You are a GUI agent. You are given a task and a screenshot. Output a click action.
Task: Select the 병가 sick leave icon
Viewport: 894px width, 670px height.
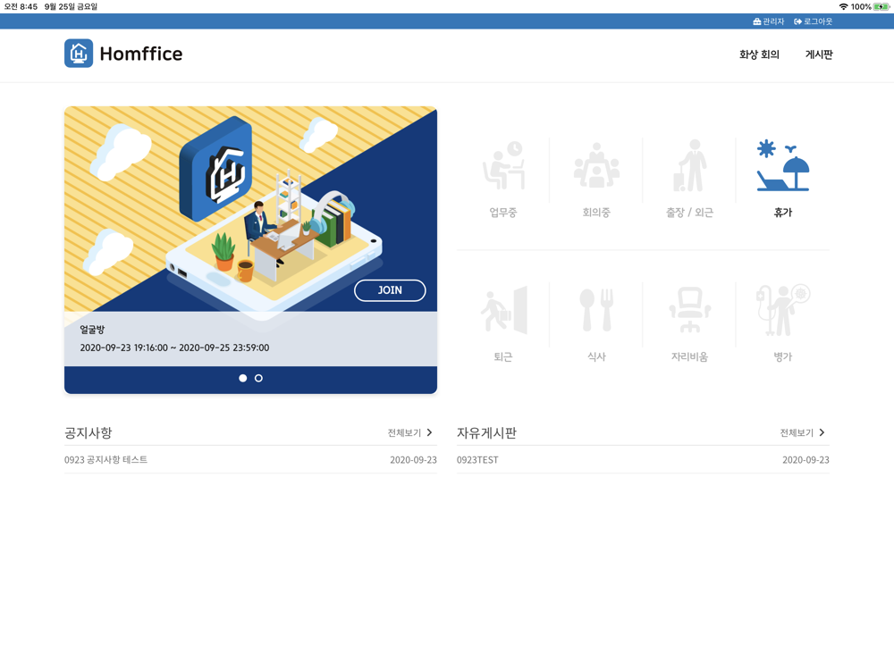(783, 310)
